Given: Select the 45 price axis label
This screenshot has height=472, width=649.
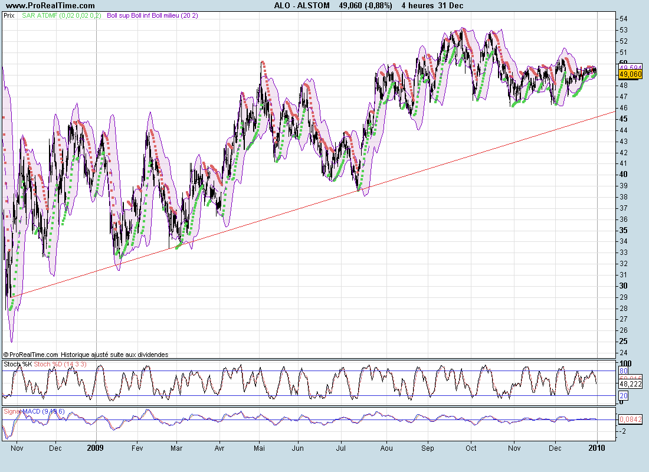Looking at the screenshot, I should [x=624, y=119].
